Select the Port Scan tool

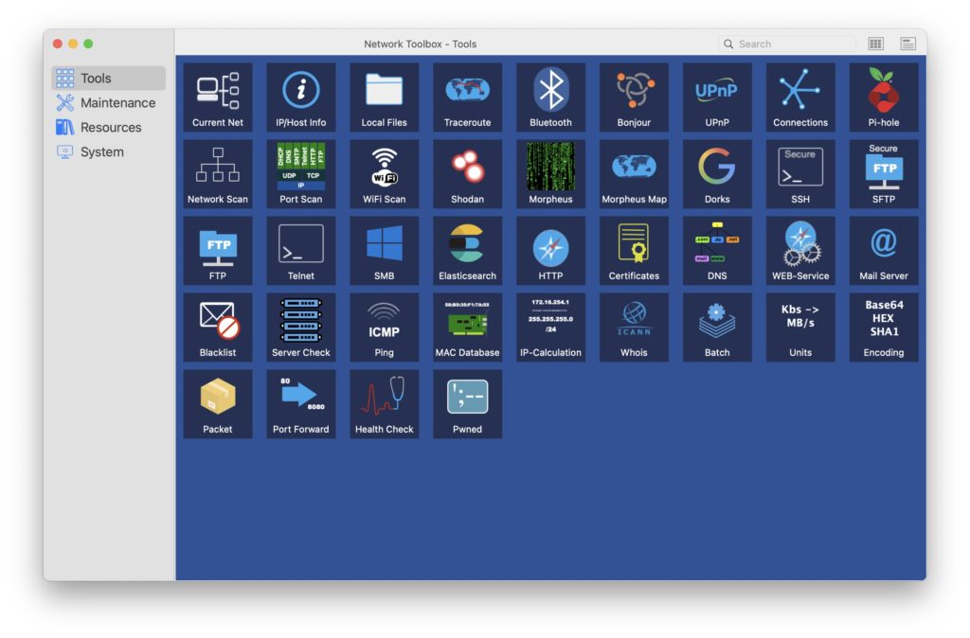(300, 174)
